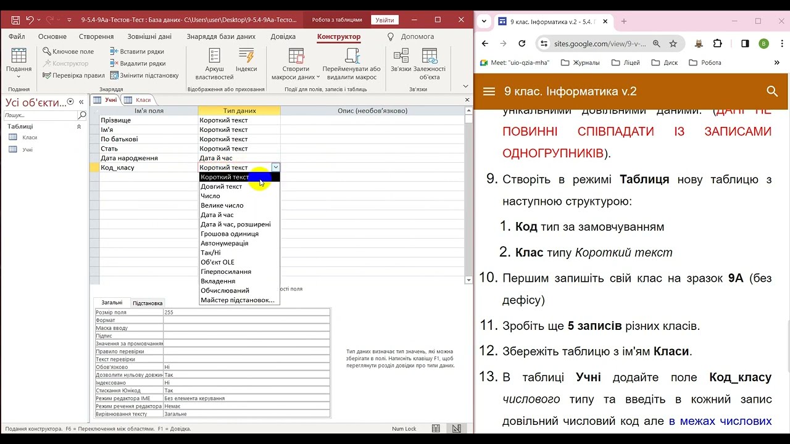The height and width of the screenshot is (444, 790).
Task: Choose Грошова одиниця from data type list
Action: 239,234
